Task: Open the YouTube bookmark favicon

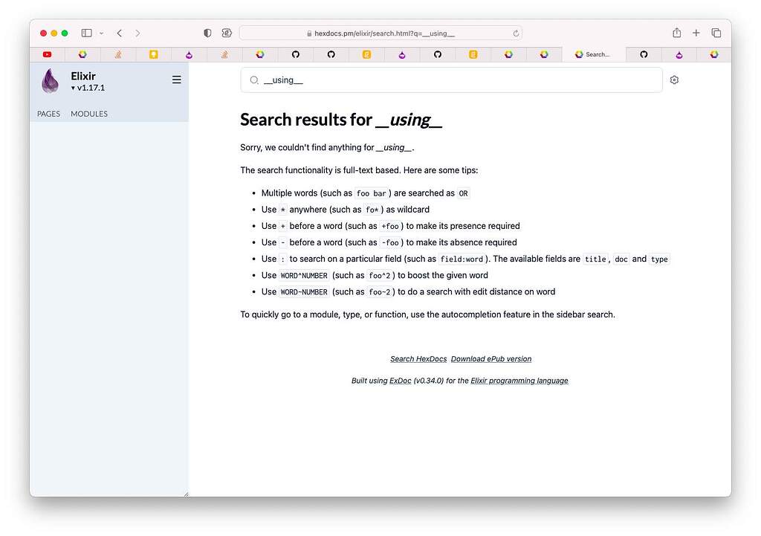Action: click(x=47, y=54)
